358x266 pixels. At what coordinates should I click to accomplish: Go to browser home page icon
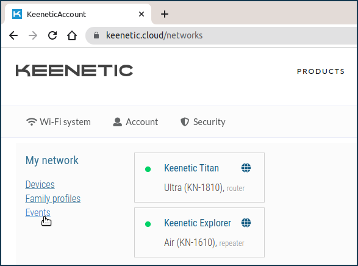72,35
